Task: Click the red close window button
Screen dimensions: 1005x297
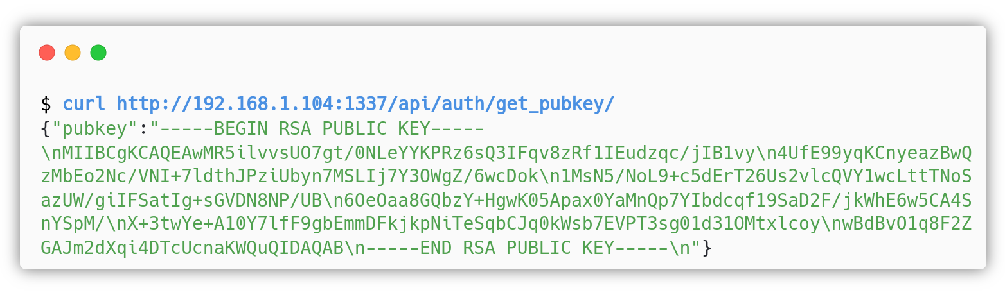Action: [x=47, y=53]
